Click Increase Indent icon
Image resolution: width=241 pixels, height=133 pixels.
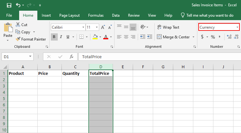tap(150, 37)
